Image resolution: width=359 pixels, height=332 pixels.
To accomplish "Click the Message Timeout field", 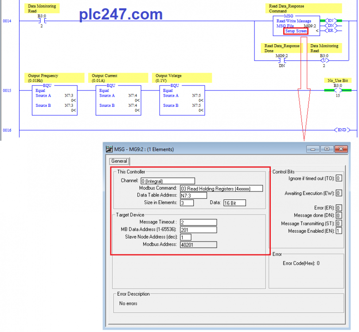I will click(x=198, y=222).
